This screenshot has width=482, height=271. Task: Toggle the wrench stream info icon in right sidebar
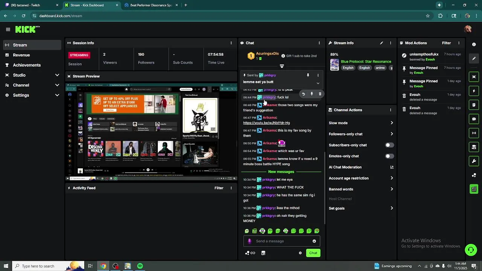474,161
